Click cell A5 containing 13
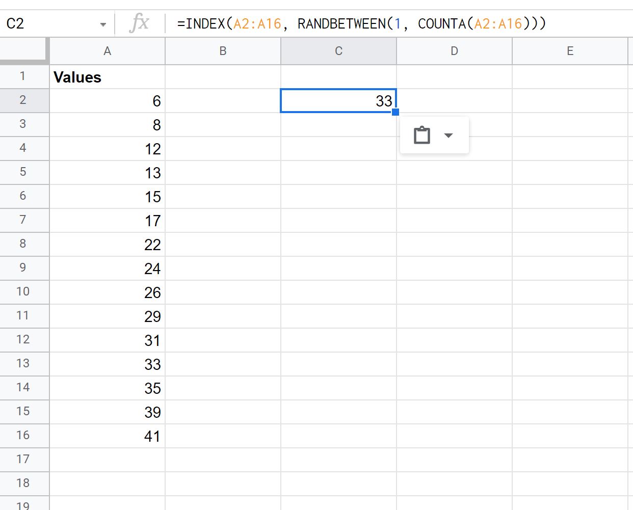This screenshot has height=510, width=633. coord(107,173)
